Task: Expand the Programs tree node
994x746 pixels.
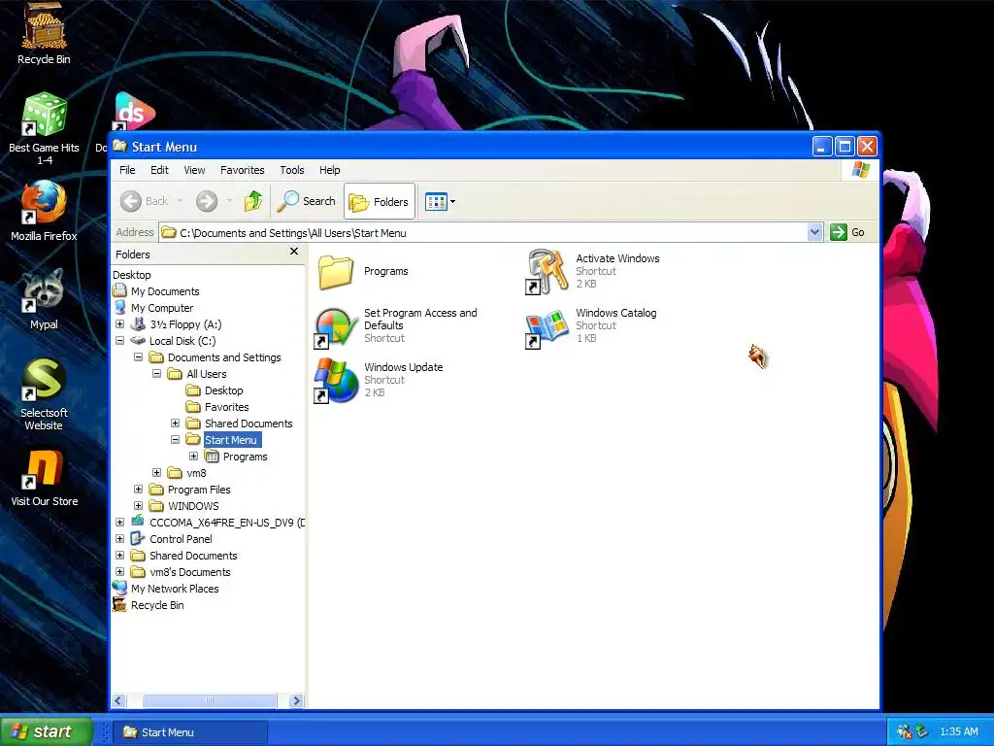Action: tap(193, 457)
